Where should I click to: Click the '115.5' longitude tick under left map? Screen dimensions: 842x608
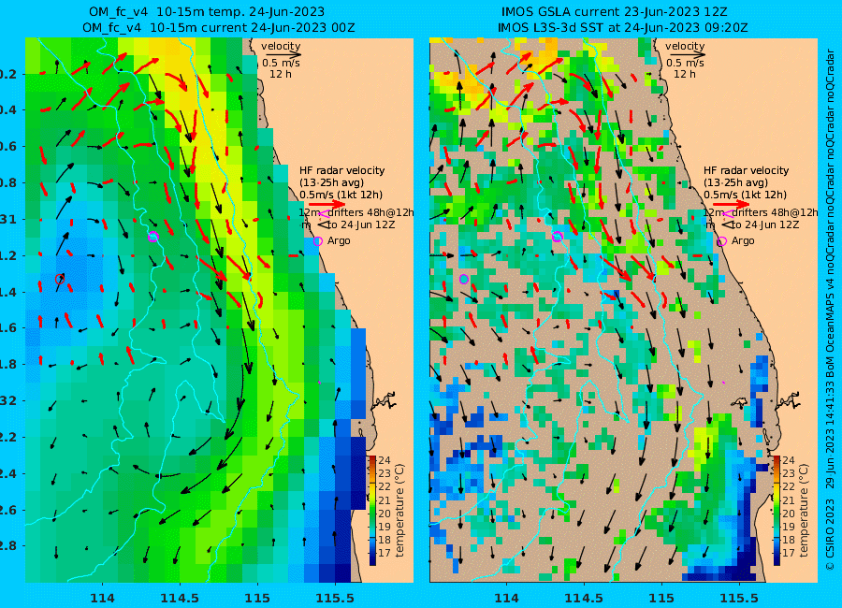pyautogui.click(x=335, y=598)
